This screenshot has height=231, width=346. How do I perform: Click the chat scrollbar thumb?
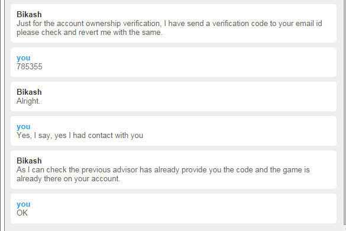coord(344,111)
